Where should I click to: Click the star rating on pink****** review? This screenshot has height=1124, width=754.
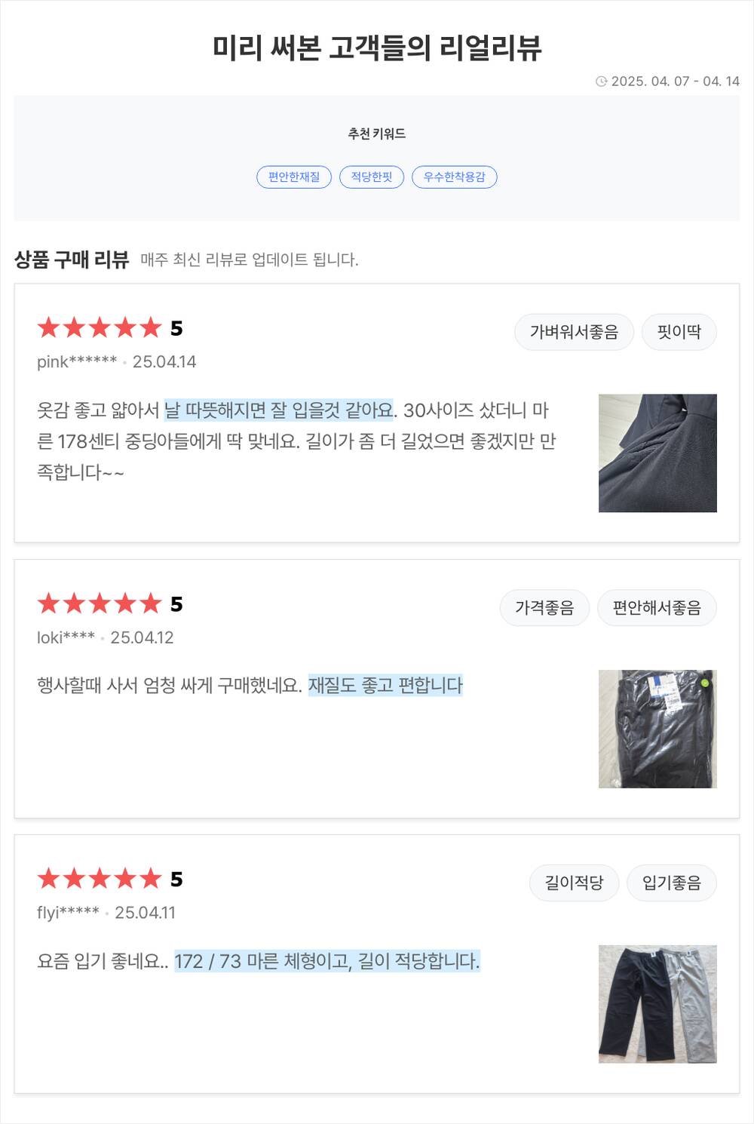[100, 328]
